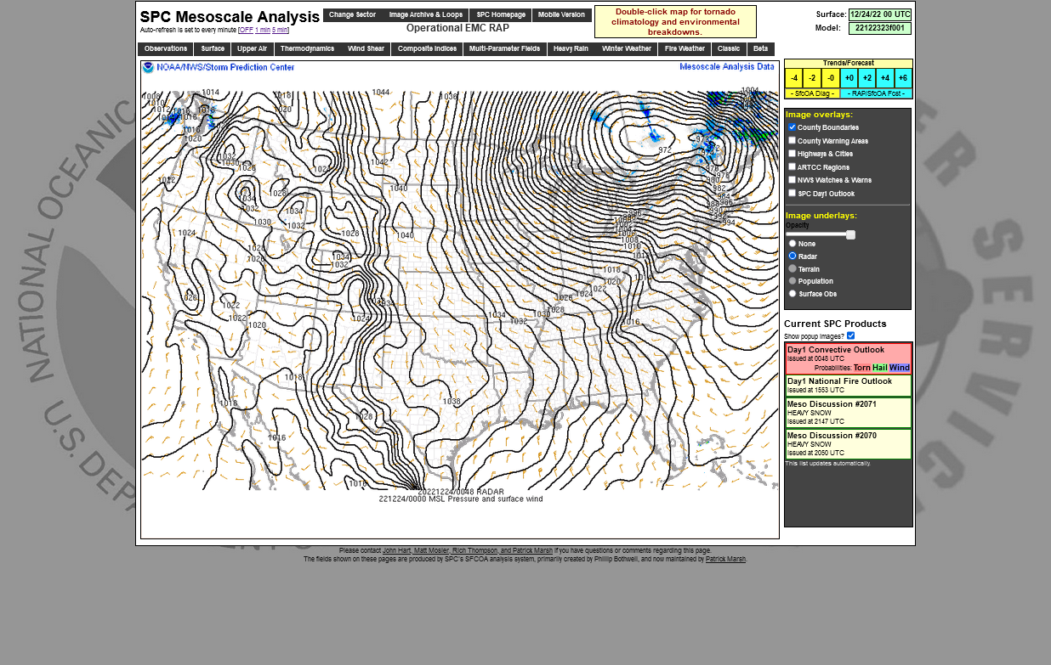Click the Torn probability link

[862, 368]
